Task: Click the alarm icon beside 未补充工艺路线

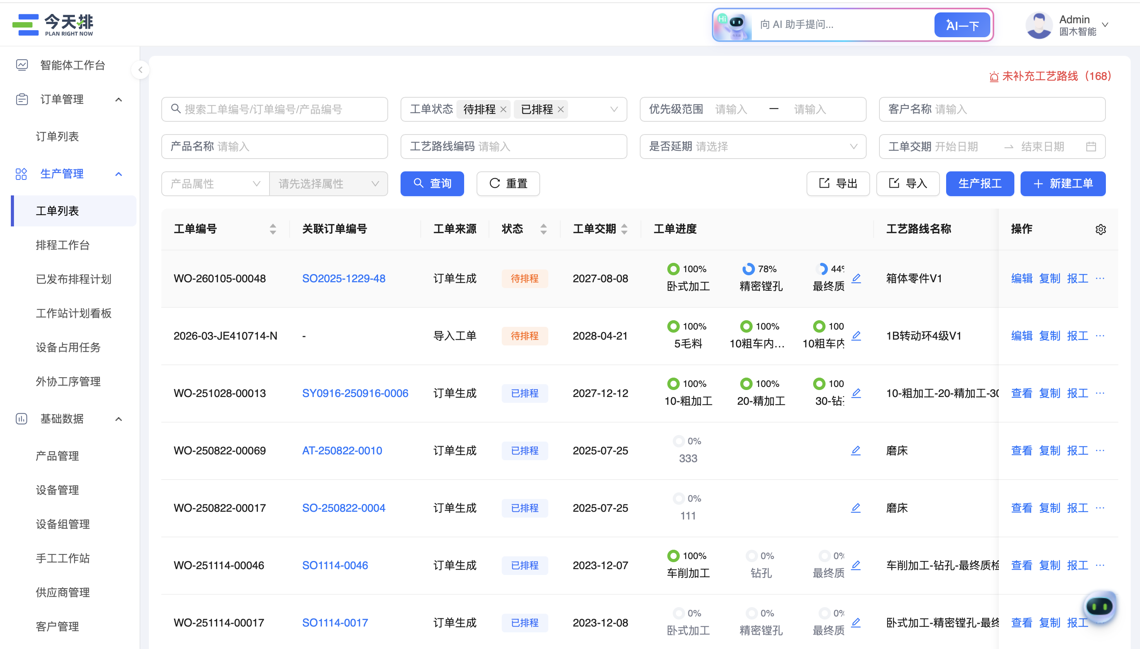Action: (x=993, y=77)
